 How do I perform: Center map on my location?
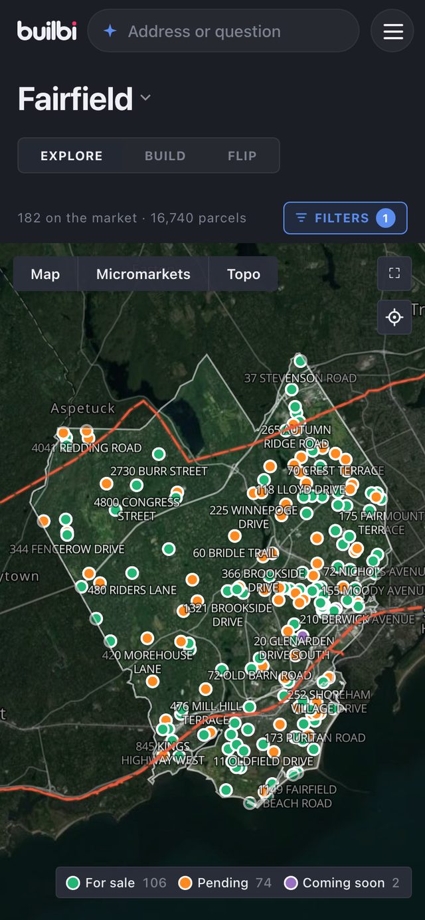[394, 317]
